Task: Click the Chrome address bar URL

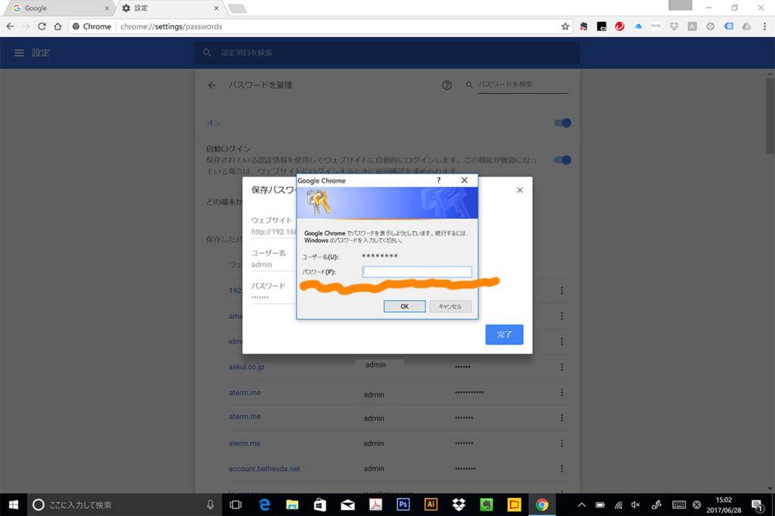Action: 171,26
